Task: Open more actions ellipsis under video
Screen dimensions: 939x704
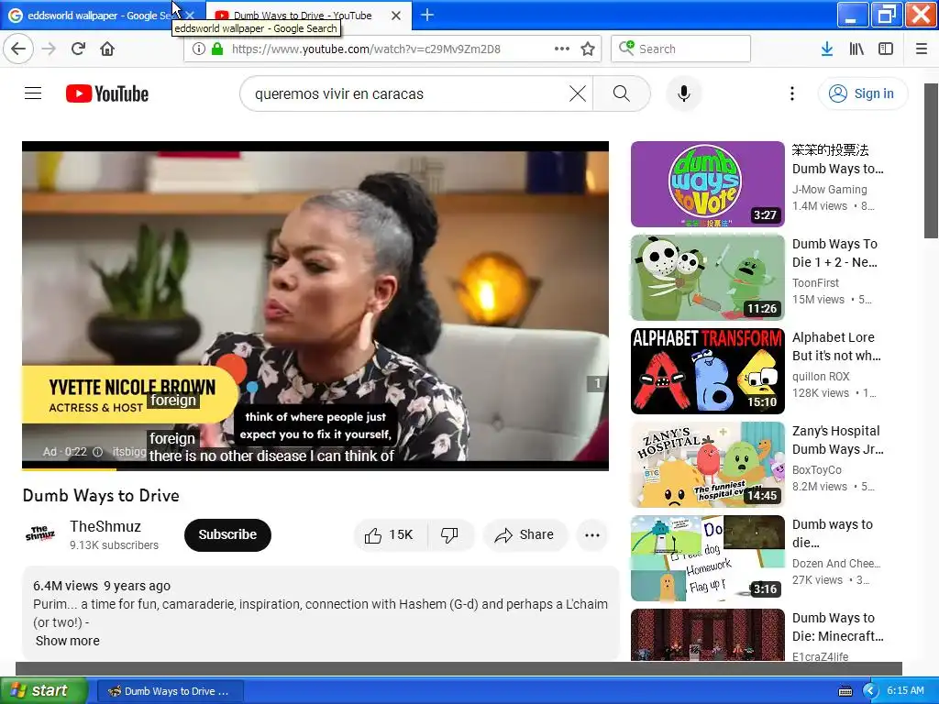Action: (592, 535)
